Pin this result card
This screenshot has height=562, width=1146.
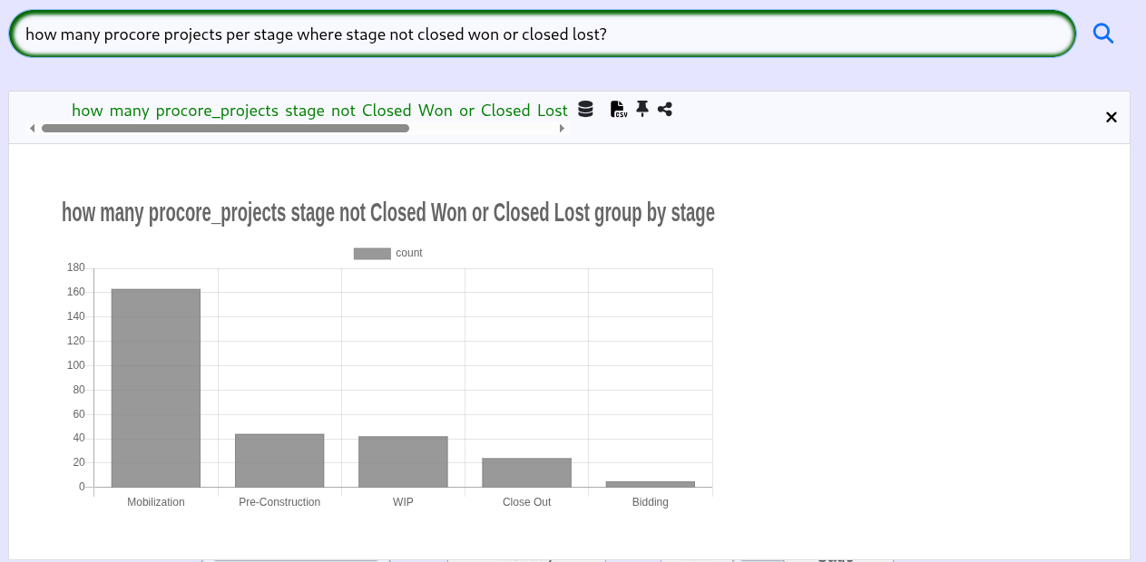642,110
